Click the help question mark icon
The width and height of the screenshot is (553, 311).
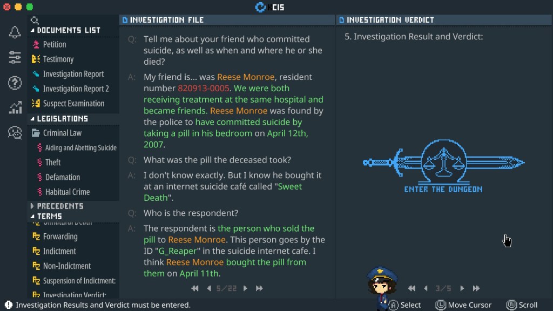click(x=15, y=83)
